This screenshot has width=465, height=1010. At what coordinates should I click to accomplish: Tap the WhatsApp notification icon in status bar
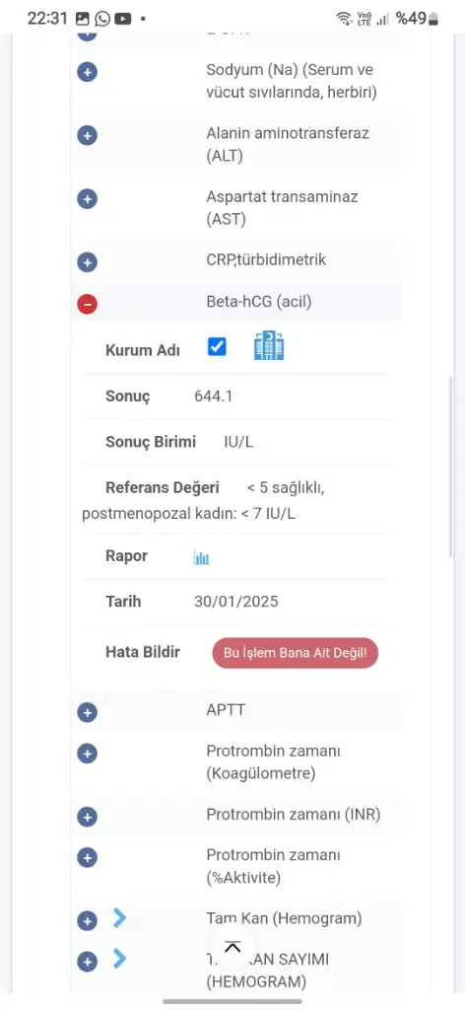click(102, 19)
